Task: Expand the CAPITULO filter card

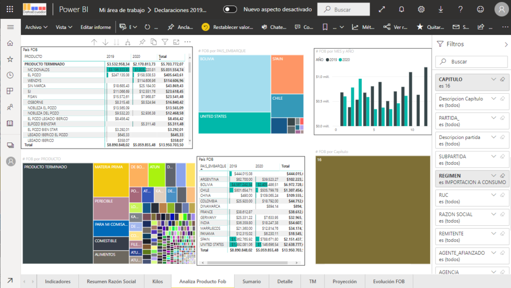Action: coord(494,79)
